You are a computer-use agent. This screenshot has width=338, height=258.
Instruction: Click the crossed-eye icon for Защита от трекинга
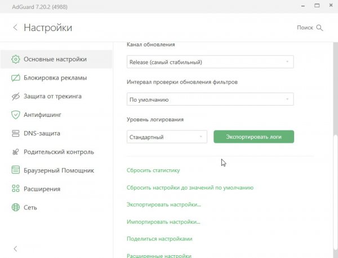[16, 97]
